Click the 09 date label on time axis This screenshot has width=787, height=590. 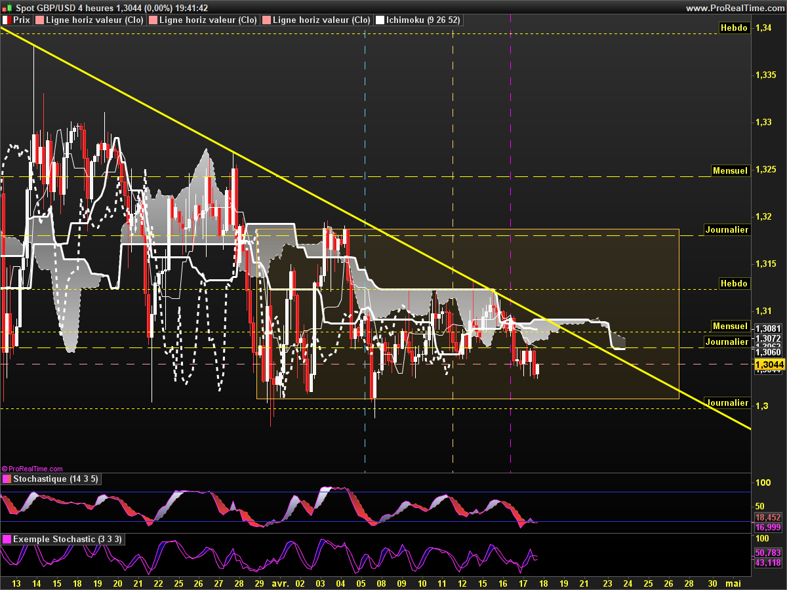pyautogui.click(x=402, y=583)
